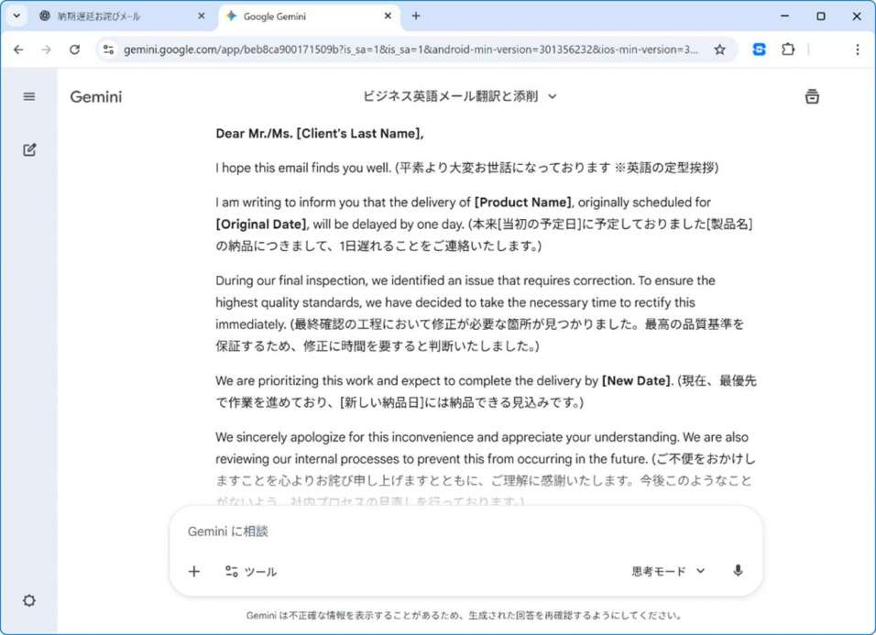The image size is (876, 635).
Task: Click the address bar URL
Action: click(411, 49)
